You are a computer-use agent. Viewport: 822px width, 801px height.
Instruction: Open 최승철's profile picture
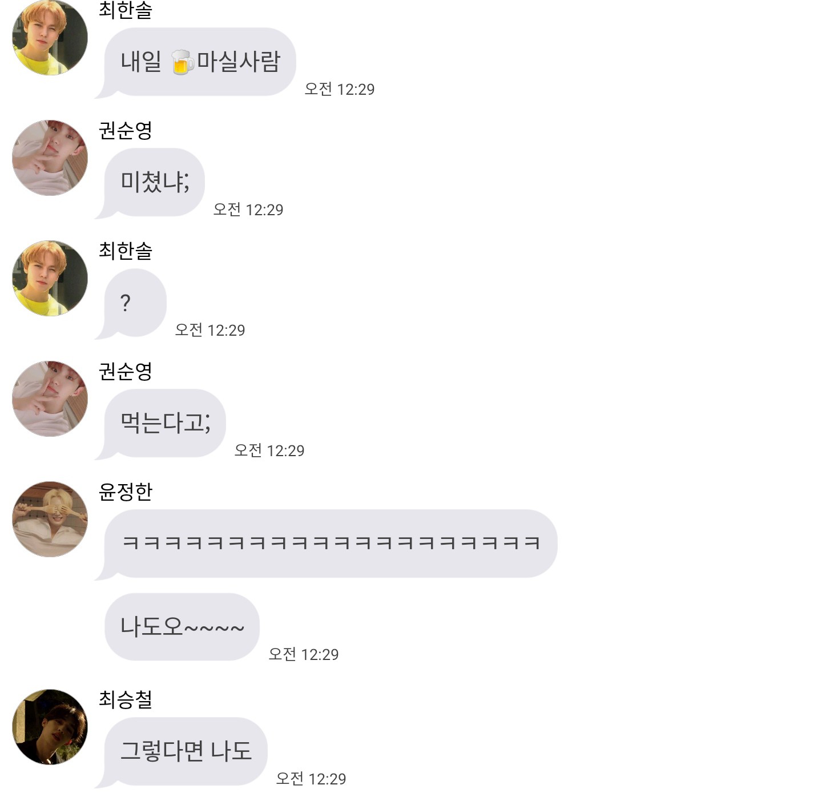[x=50, y=727]
